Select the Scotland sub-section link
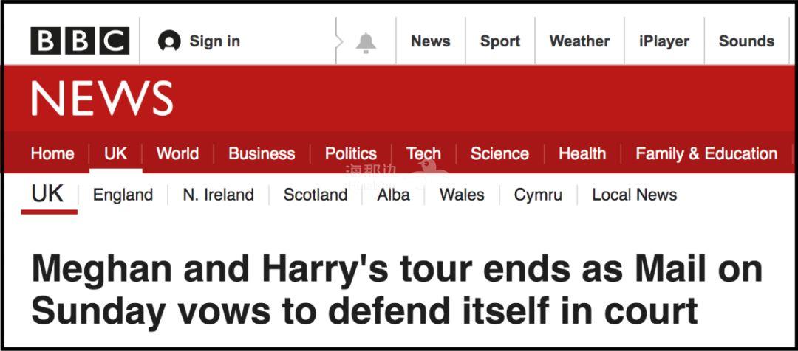This screenshot has width=798, height=351. coord(316,195)
